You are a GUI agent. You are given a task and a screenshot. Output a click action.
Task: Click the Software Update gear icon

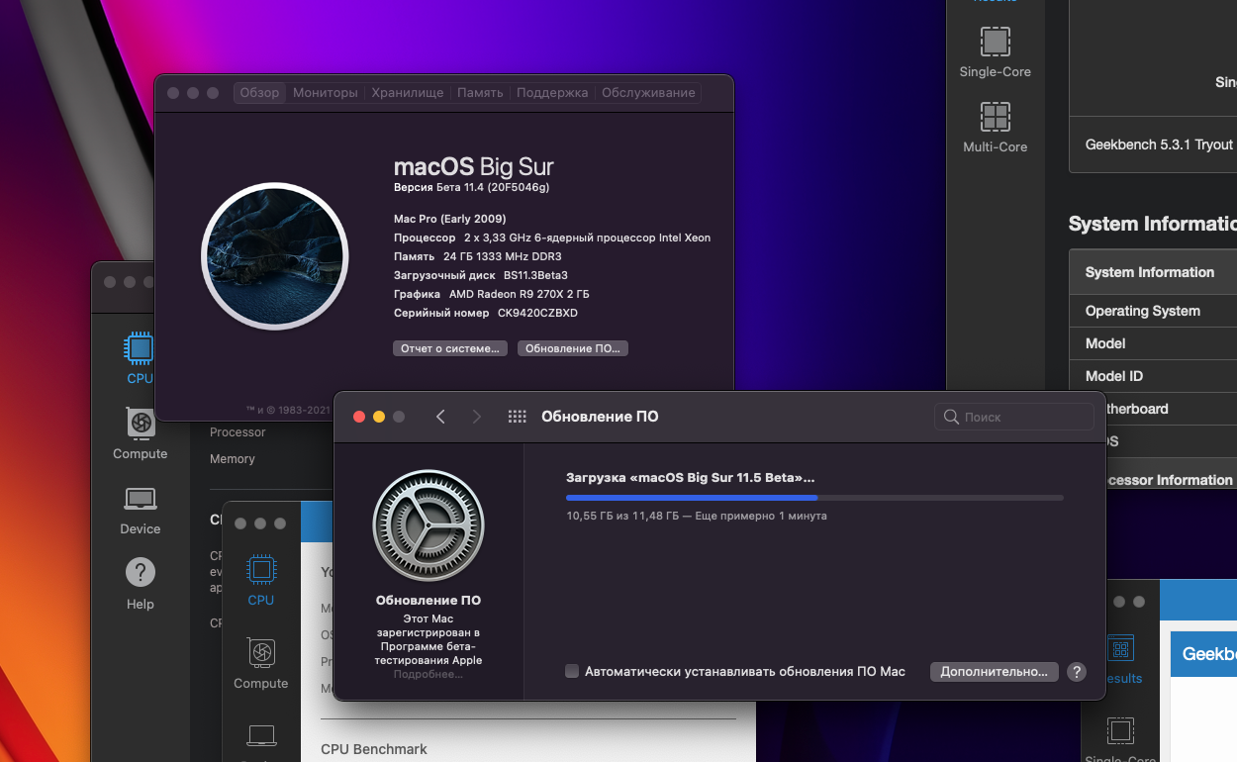(428, 525)
